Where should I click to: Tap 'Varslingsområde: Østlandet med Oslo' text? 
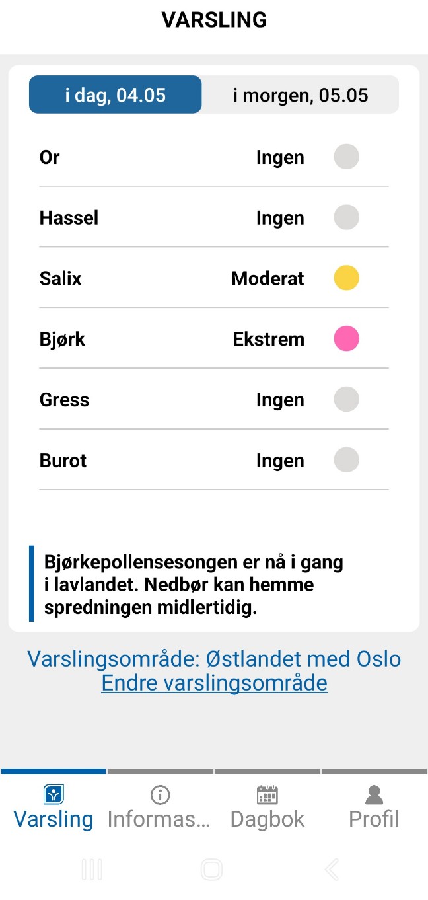click(x=214, y=659)
